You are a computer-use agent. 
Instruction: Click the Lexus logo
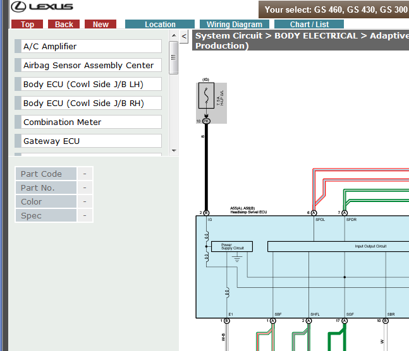(x=42, y=6)
